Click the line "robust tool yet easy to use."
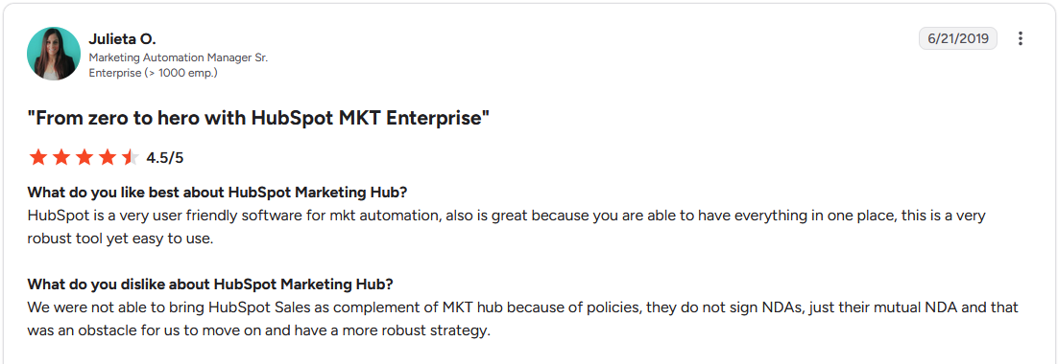The width and height of the screenshot is (1058, 364). (x=120, y=239)
